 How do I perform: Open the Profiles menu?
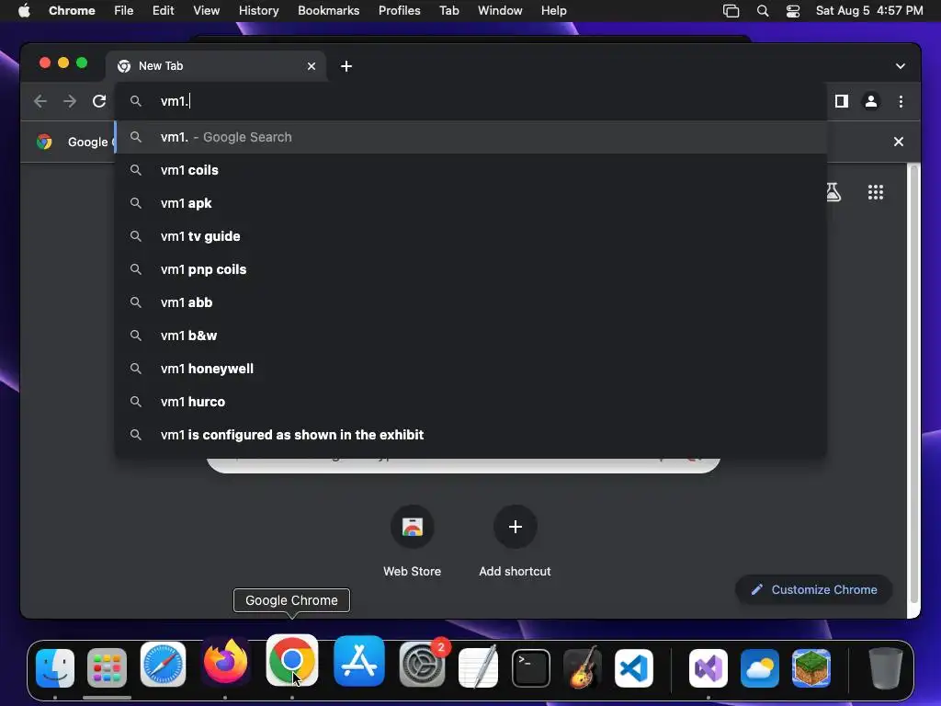(x=399, y=11)
